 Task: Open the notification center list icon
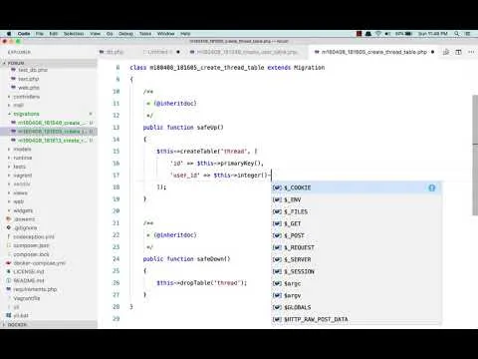[x=468, y=34]
